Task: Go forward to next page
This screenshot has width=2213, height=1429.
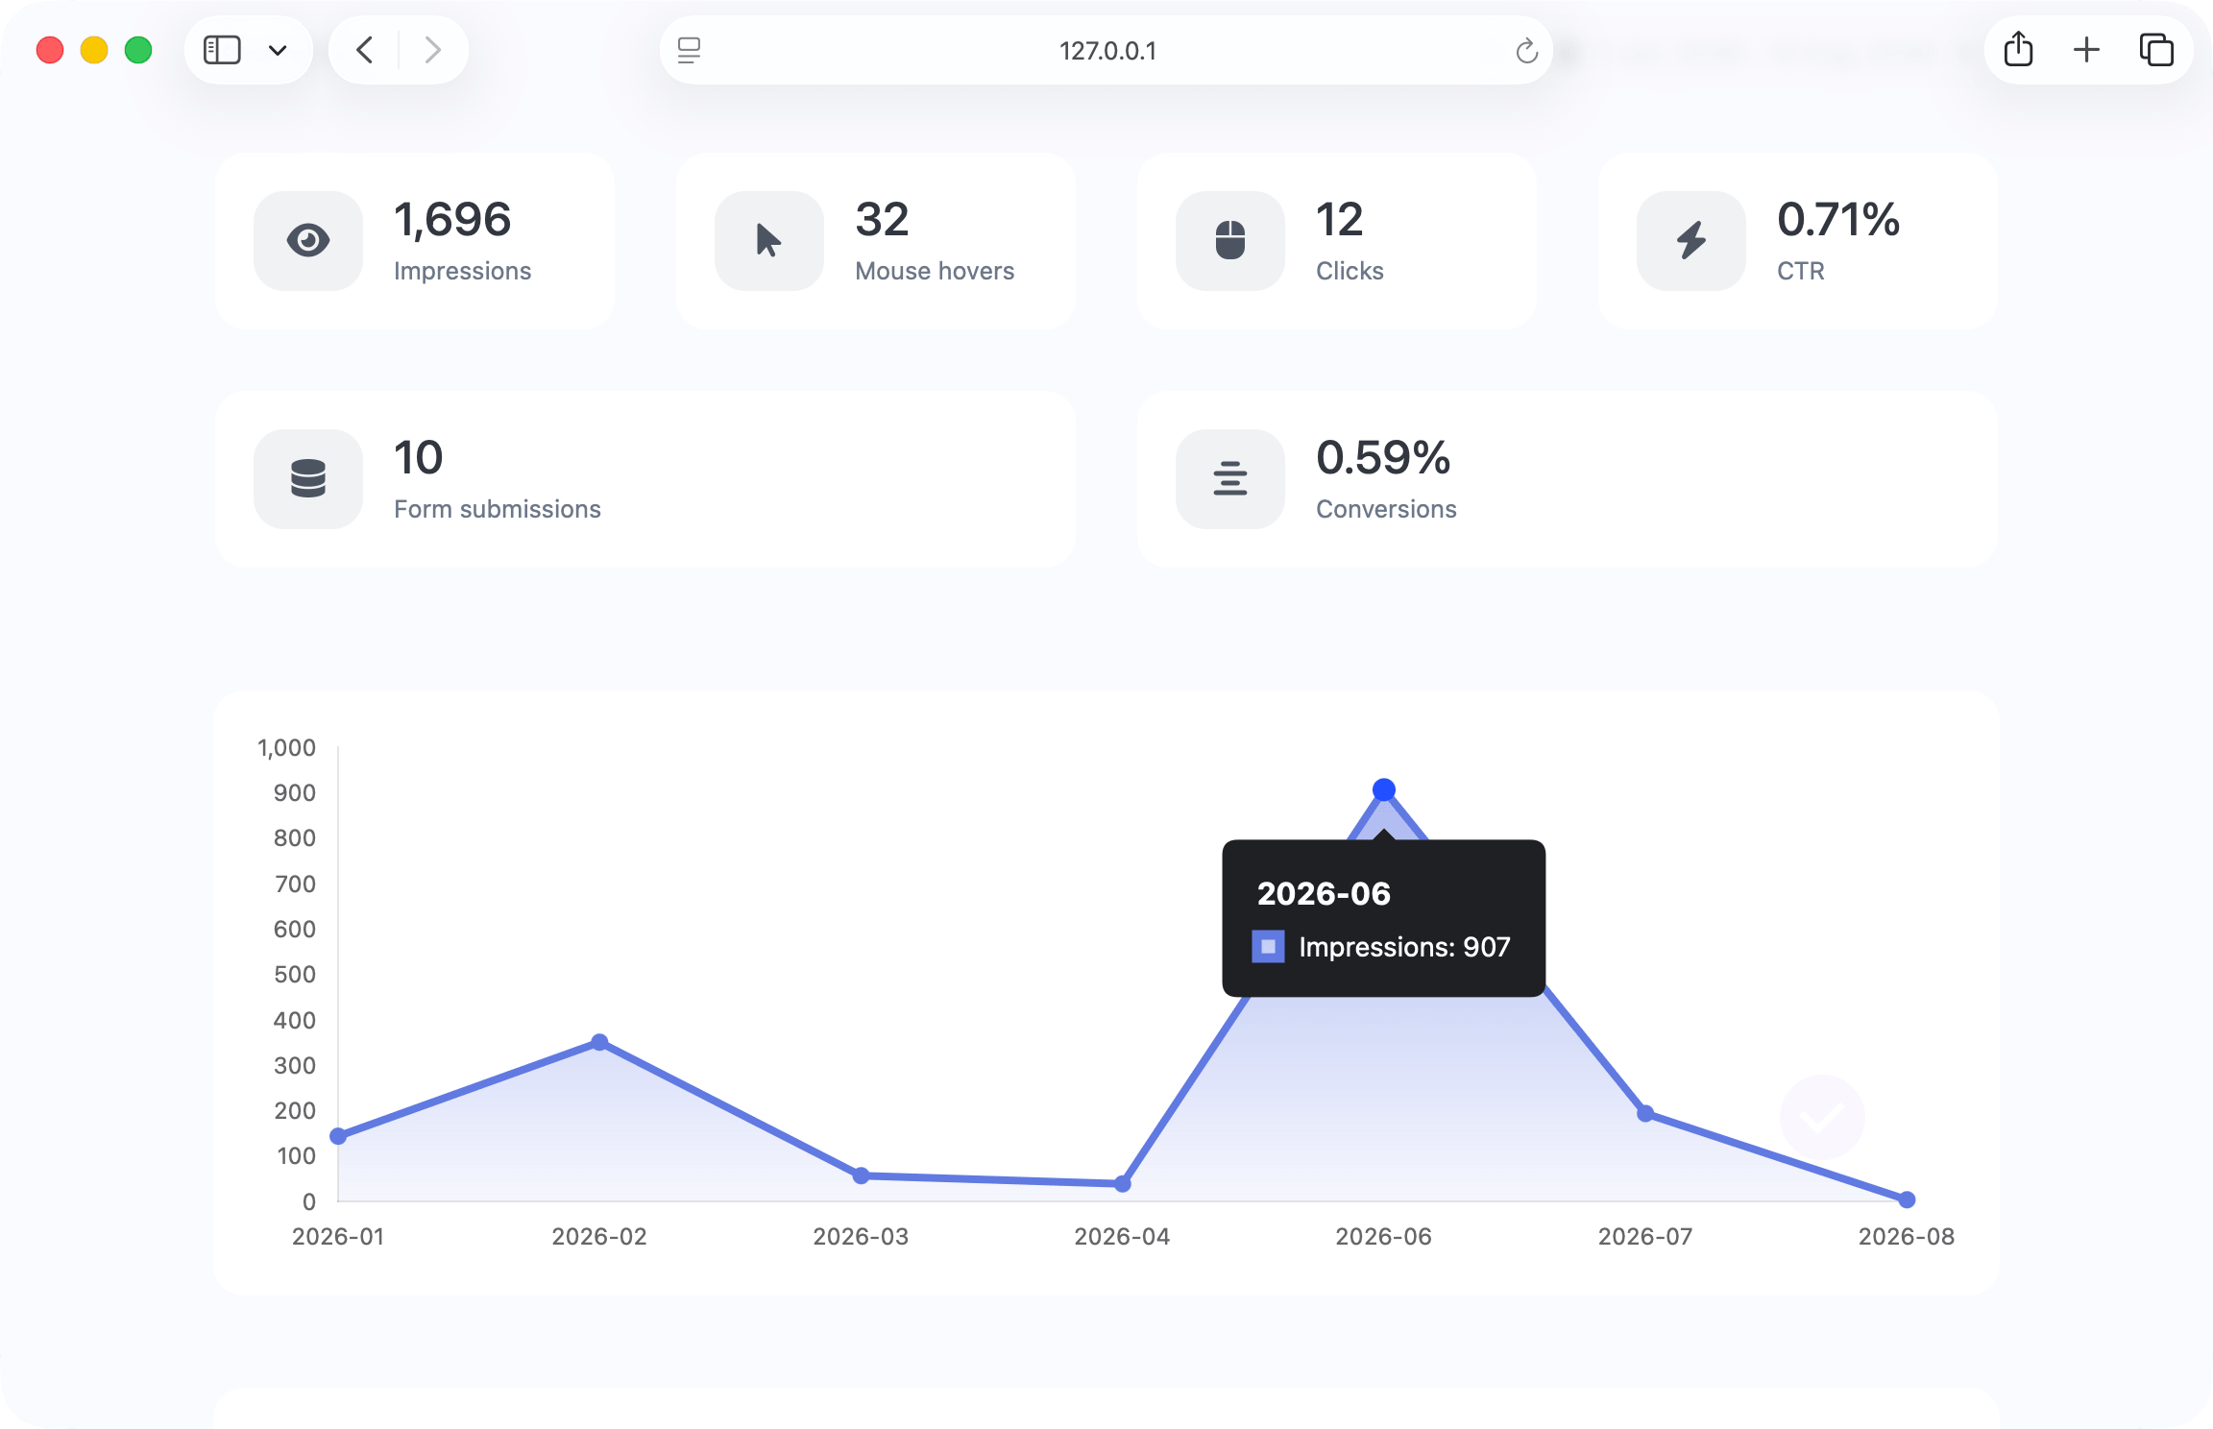Action: click(x=432, y=50)
